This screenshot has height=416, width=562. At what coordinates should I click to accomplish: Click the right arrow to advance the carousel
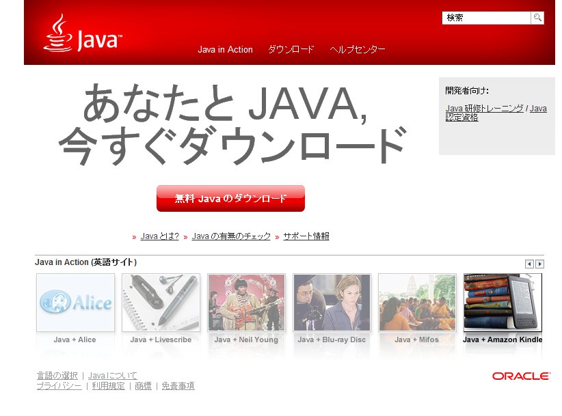pyautogui.click(x=539, y=263)
